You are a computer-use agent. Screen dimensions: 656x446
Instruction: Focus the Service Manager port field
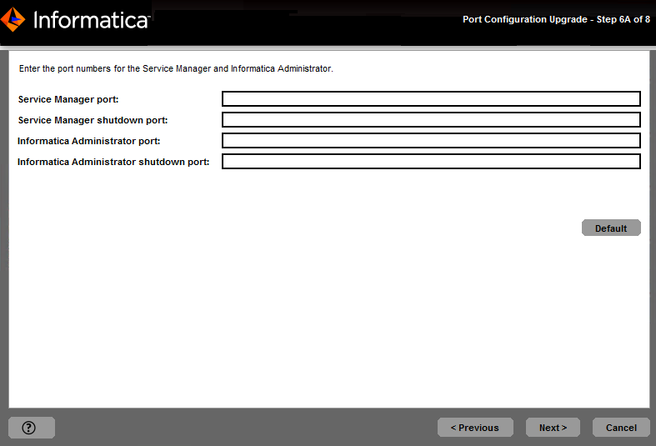pyautogui.click(x=431, y=99)
